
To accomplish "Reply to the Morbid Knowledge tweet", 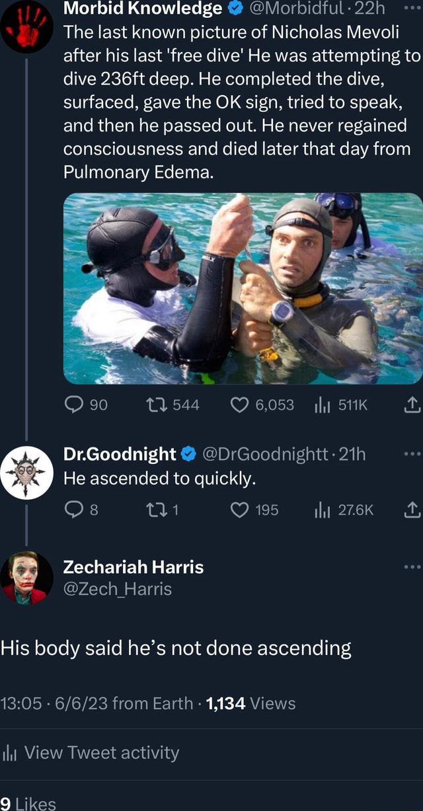I will [72, 405].
